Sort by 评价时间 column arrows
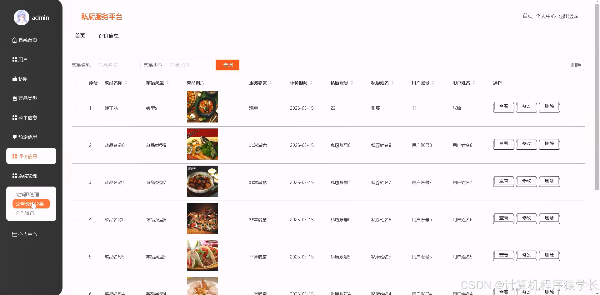This screenshot has width=600, height=295. click(311, 83)
